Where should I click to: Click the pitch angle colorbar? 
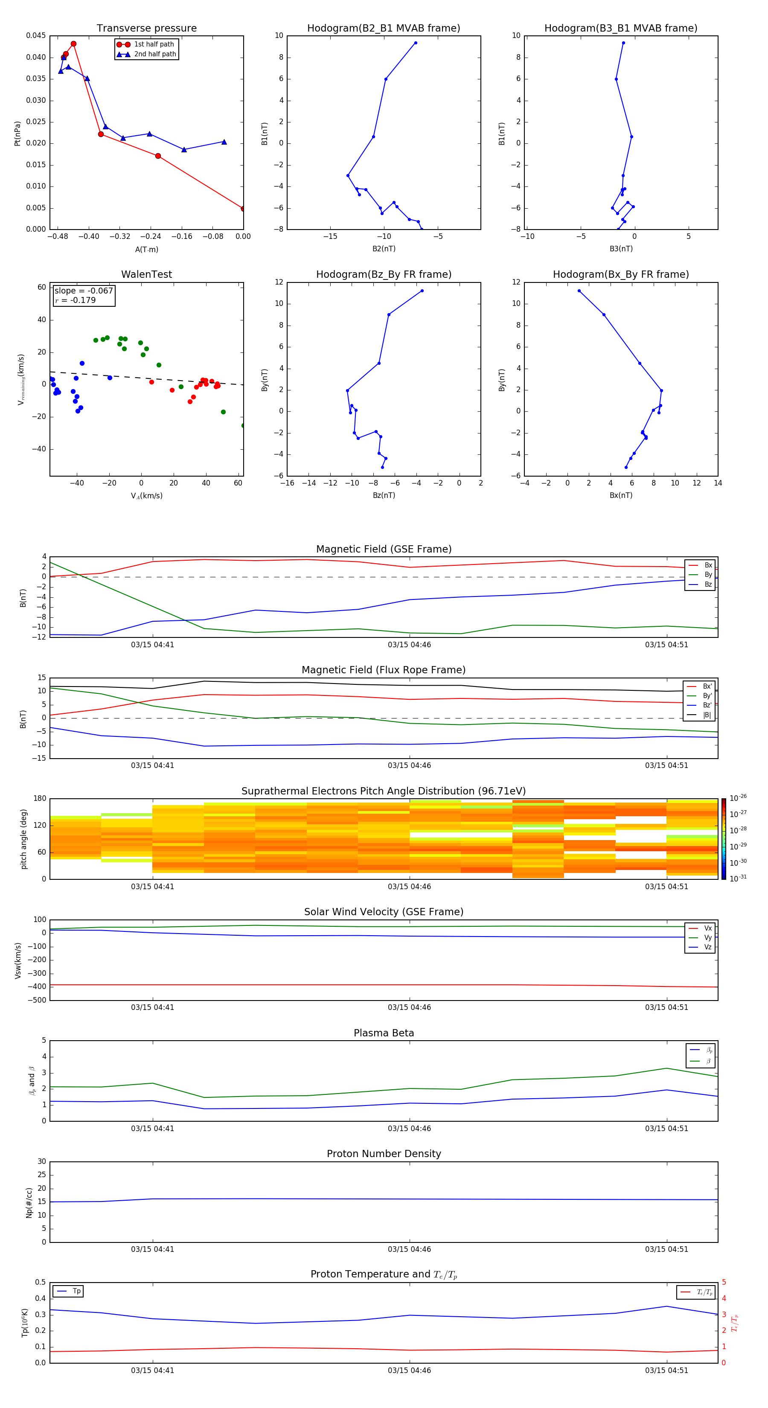point(724,839)
